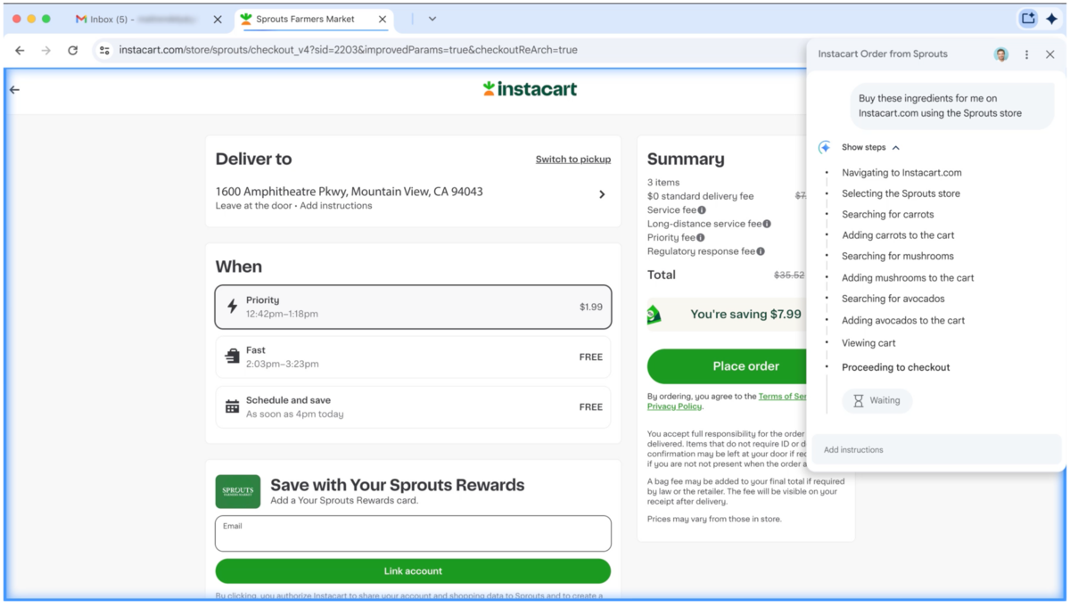The image size is (1070, 607).
Task: Click the browser toolbar screenshot share icon
Action: coord(1028,19)
